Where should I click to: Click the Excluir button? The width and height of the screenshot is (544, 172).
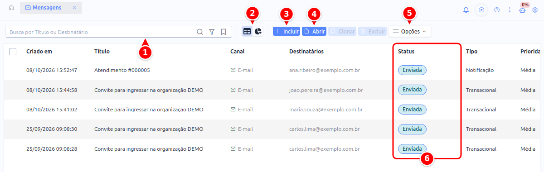point(372,32)
